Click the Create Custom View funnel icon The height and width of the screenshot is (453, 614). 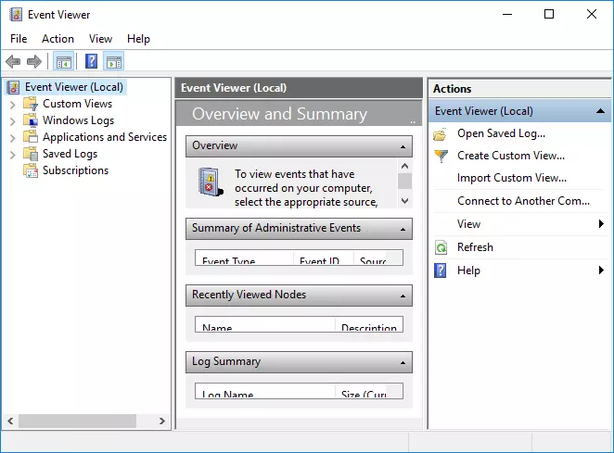point(441,156)
